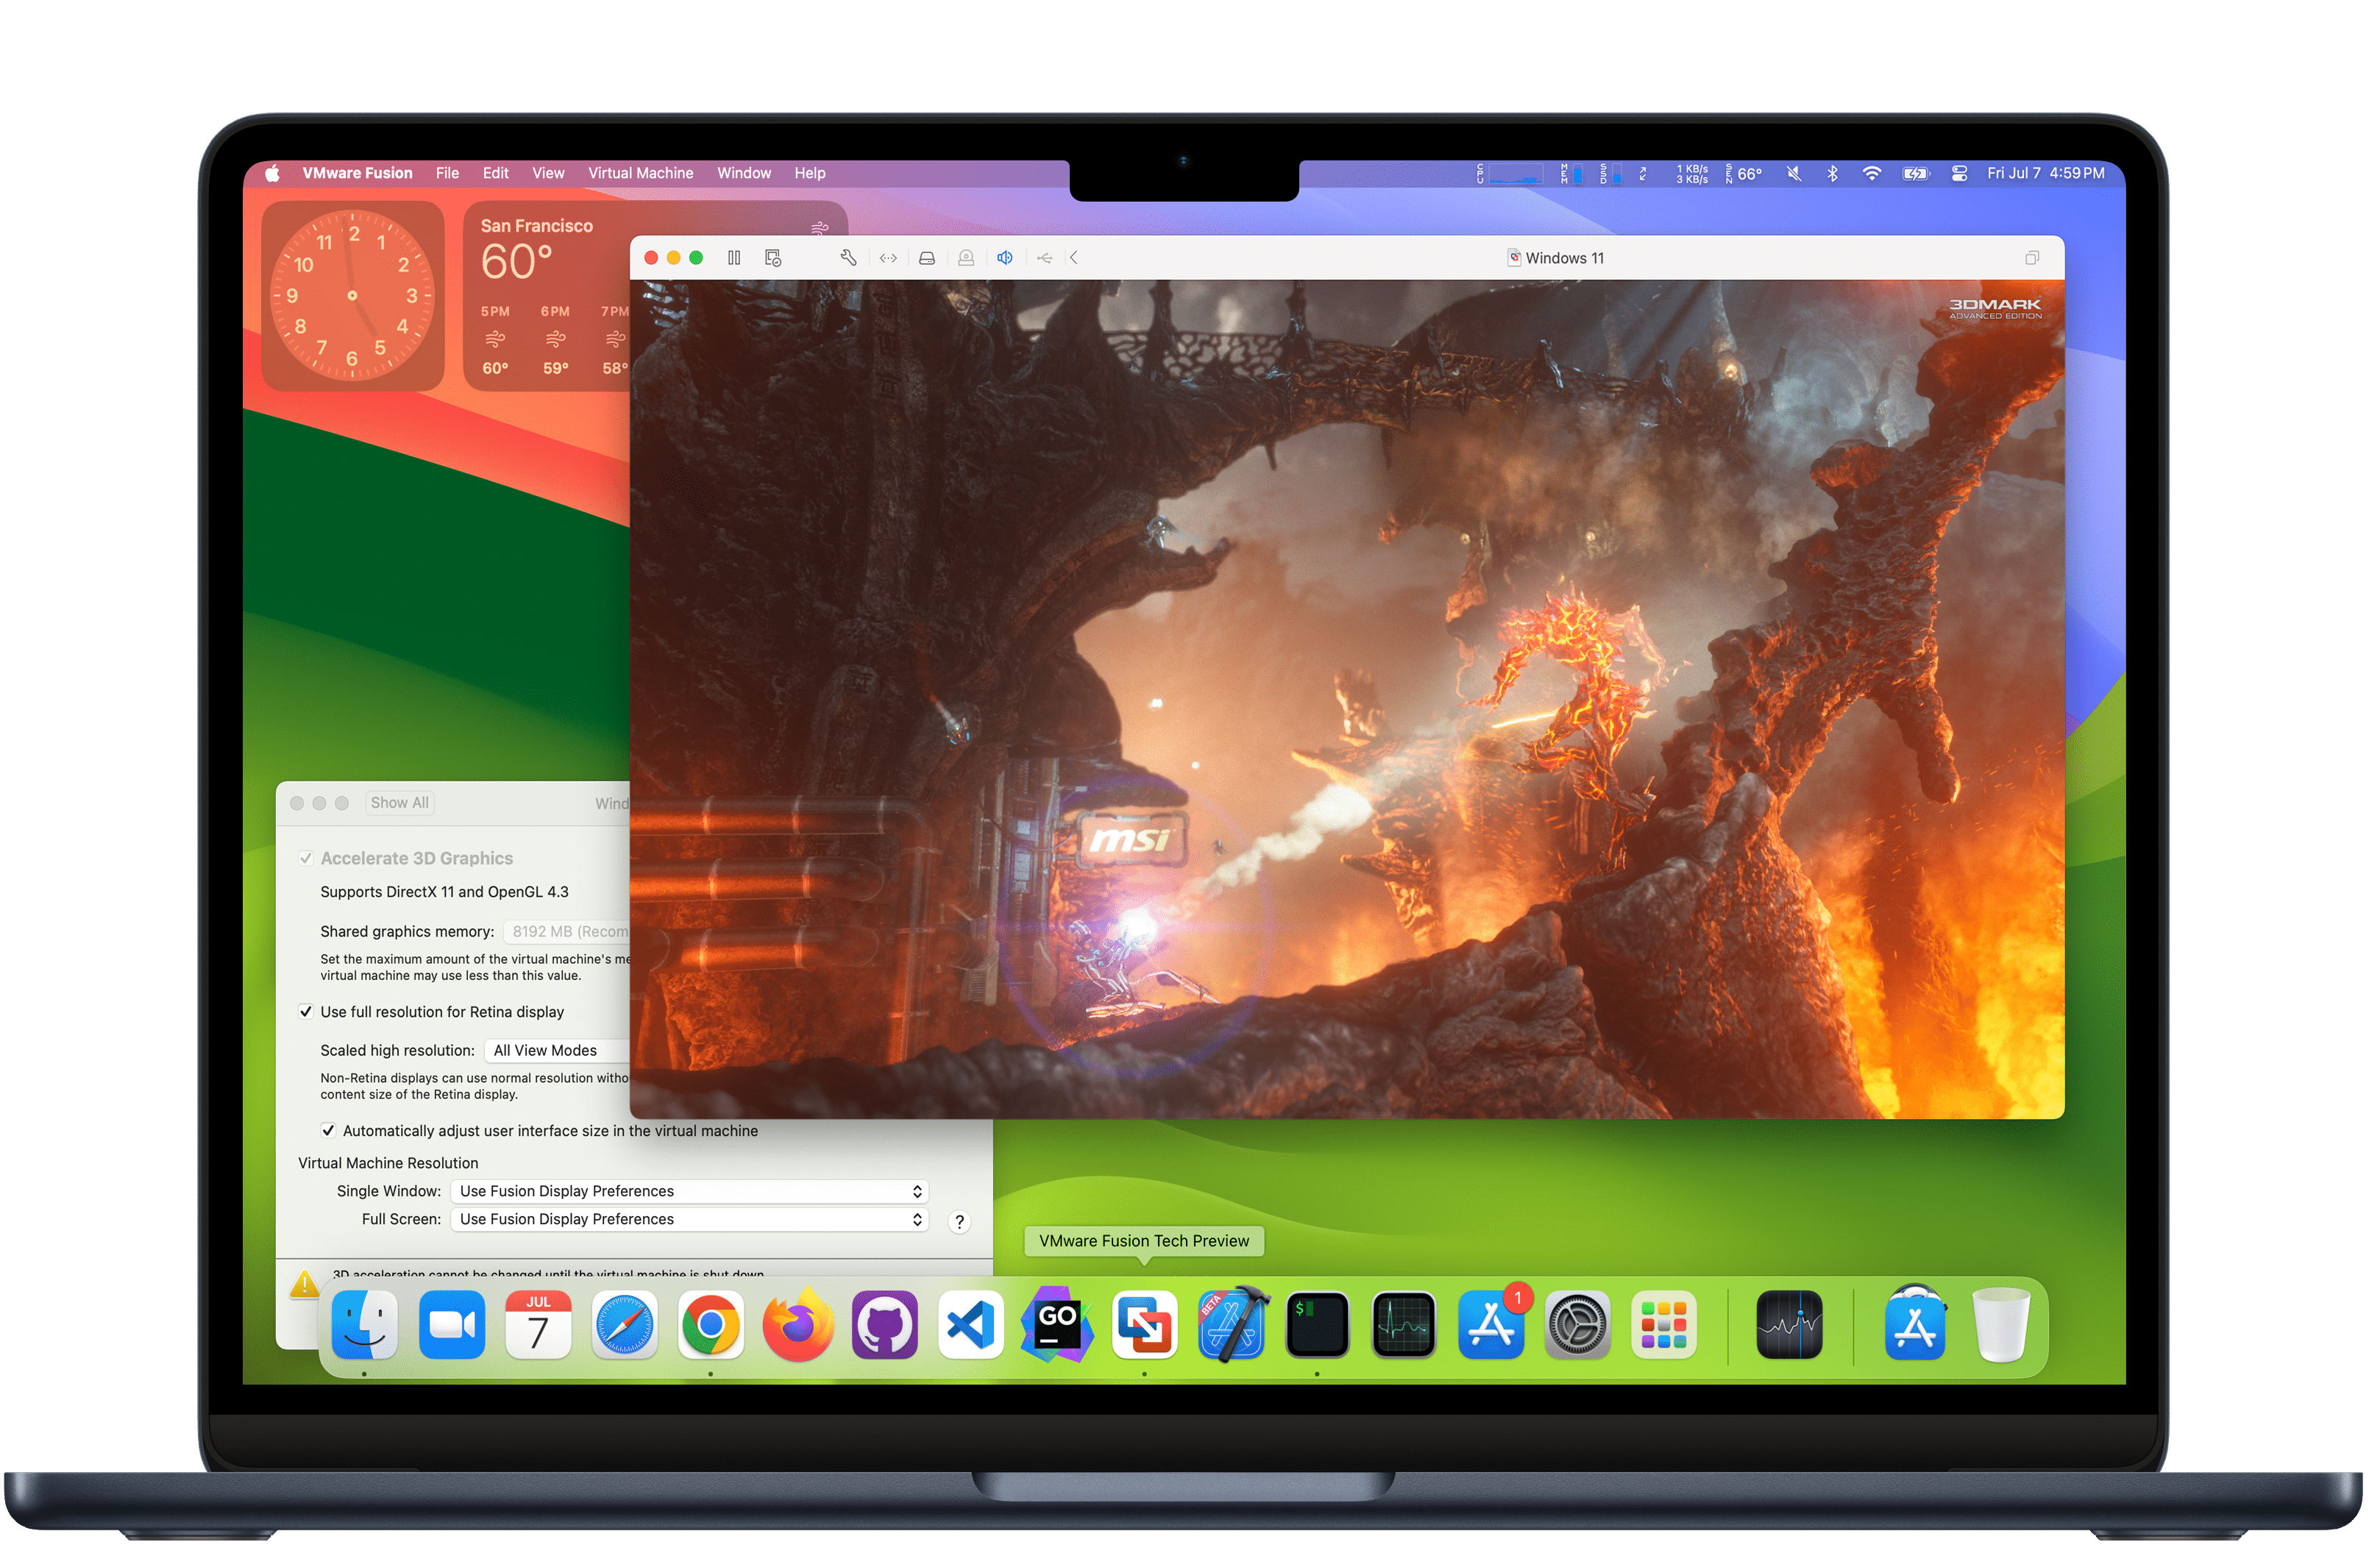
Task: Click the network speed KB/s indicator
Action: [1693, 173]
